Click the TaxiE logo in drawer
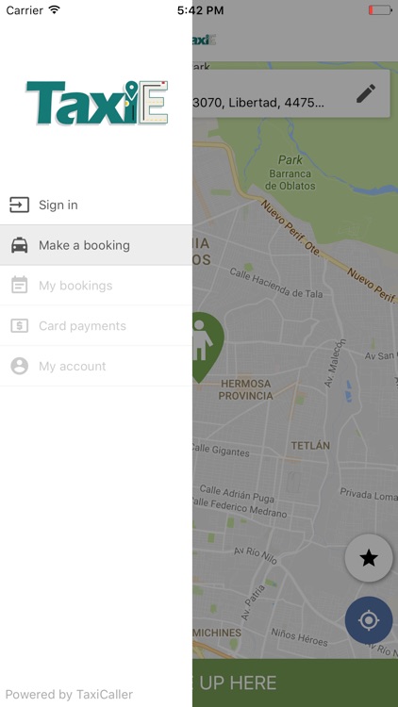Image resolution: width=398 pixels, height=707 pixels. pos(97,103)
